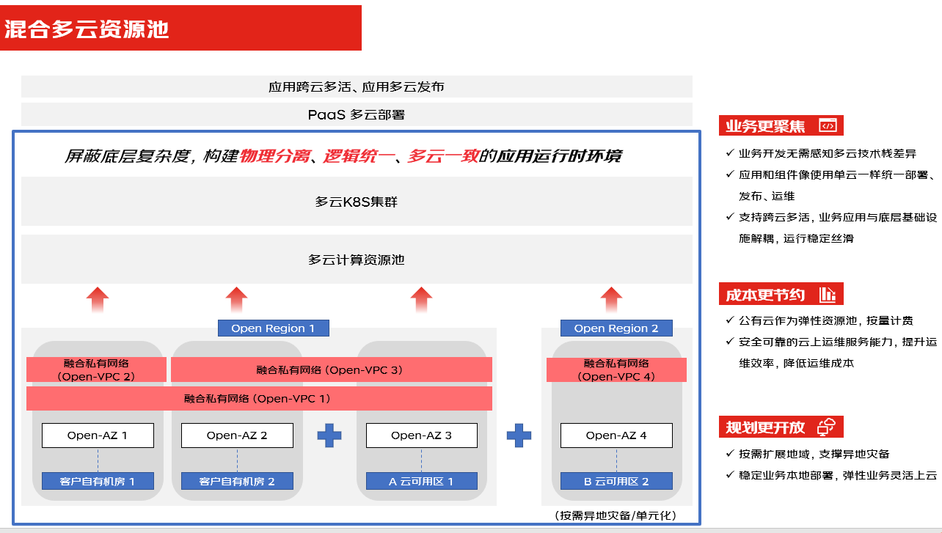942x533 pixels.
Task: Select bullet text 支持跨云多活，业务应用与底层基础设施解耦
Action: point(837,228)
